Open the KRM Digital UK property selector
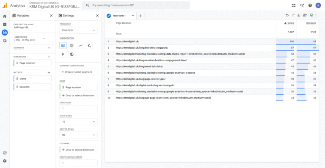This screenshot has height=168, width=325. [55, 6]
